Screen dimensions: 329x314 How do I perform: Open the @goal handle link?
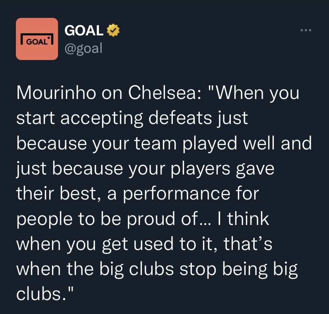click(x=83, y=48)
